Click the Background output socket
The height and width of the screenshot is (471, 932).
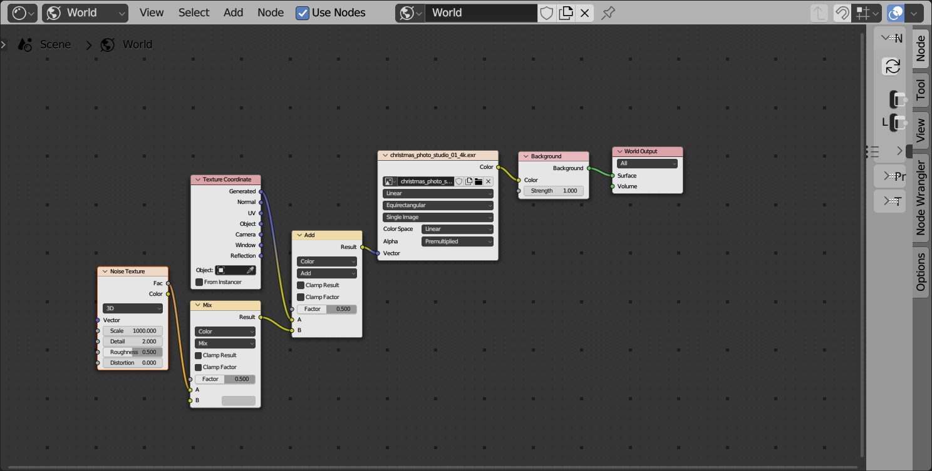coord(589,168)
